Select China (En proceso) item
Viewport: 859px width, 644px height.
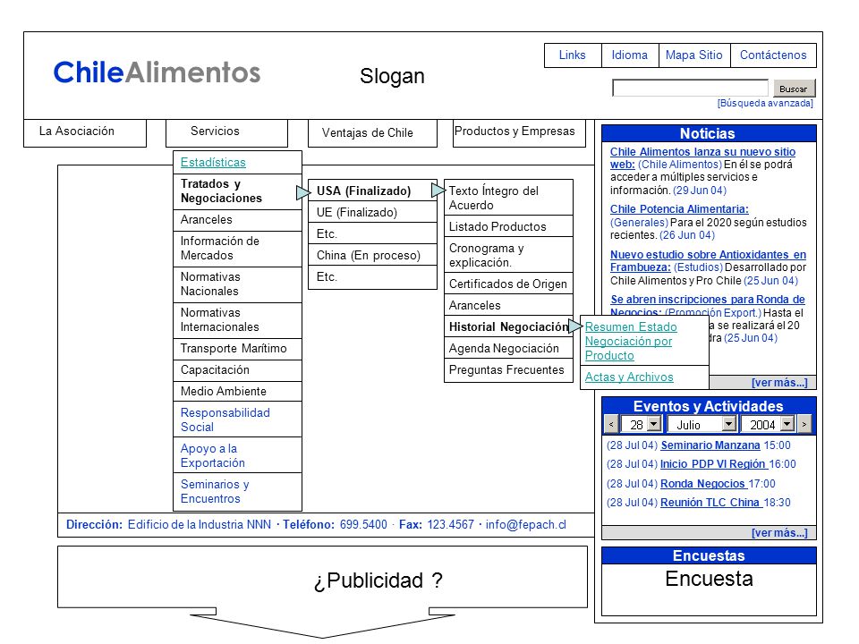click(x=372, y=255)
